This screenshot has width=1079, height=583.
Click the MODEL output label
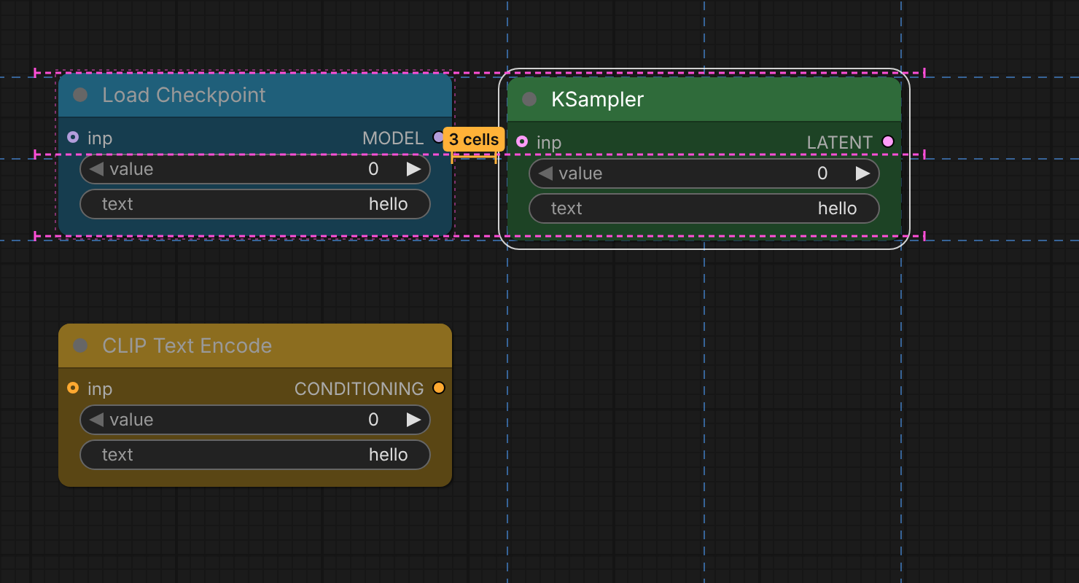click(x=393, y=138)
